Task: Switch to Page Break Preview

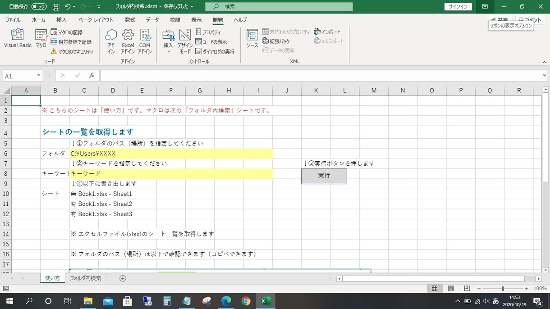Action: point(467,288)
